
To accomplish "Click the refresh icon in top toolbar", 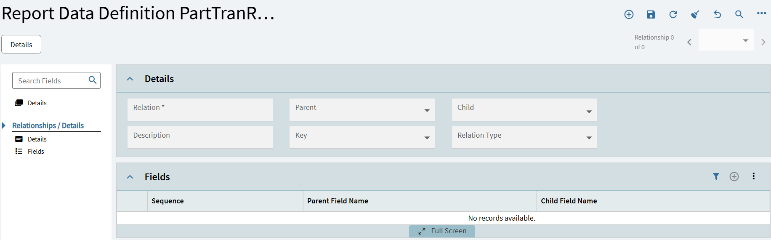I will pyautogui.click(x=673, y=14).
